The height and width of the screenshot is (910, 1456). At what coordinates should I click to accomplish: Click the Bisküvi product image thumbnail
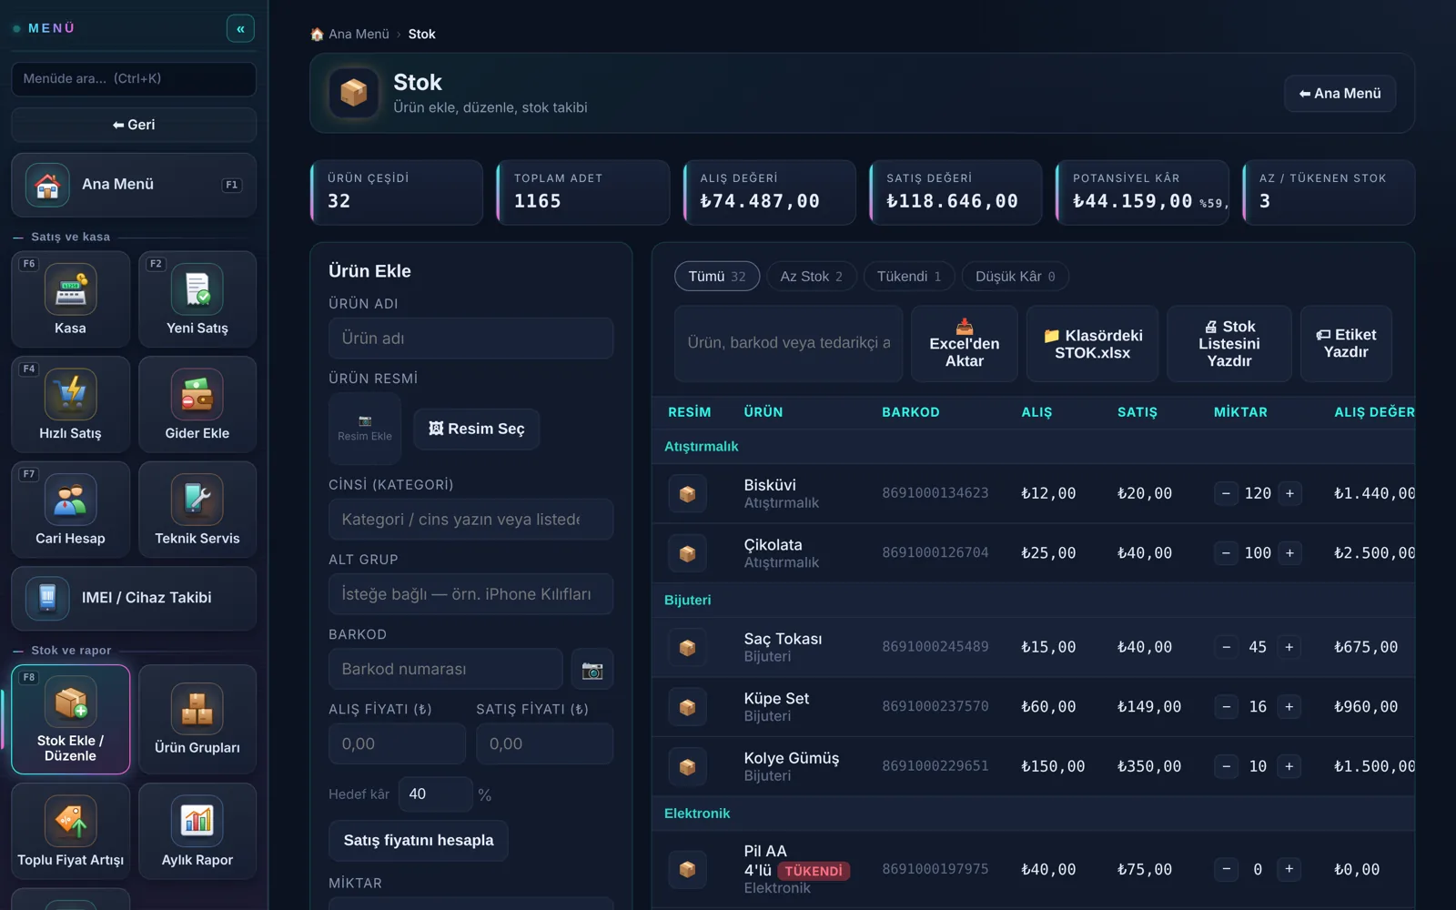(688, 494)
